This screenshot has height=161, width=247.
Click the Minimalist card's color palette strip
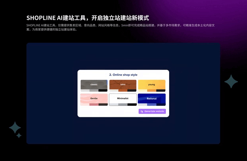point(123,105)
